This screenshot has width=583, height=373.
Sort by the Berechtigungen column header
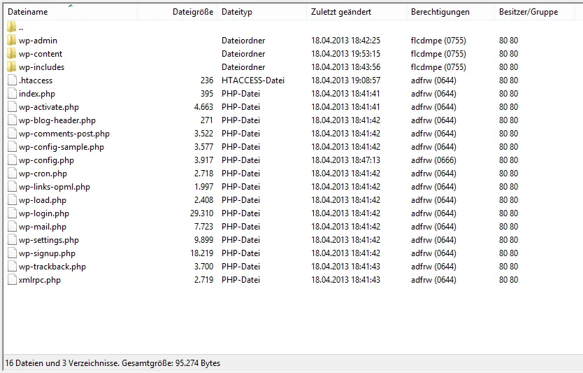point(451,11)
